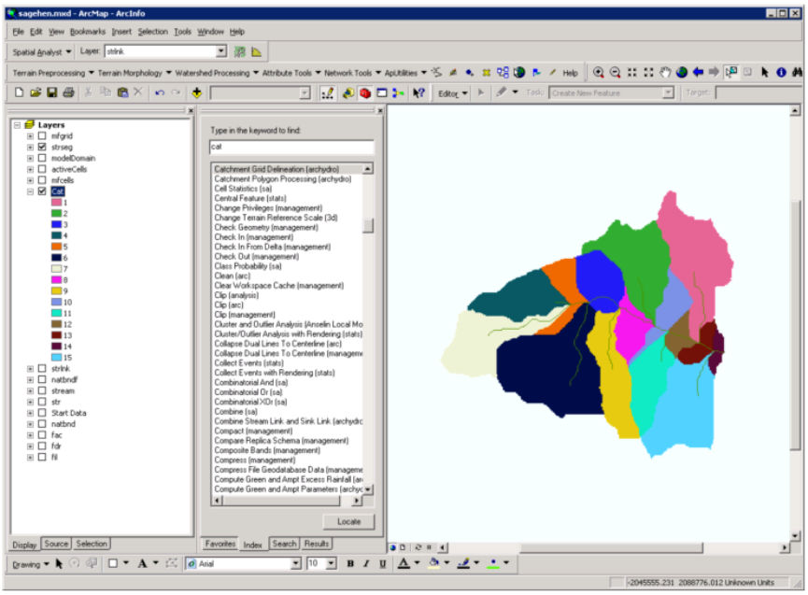Expand the Layer strlink combo box
The height and width of the screenshot is (595, 808).
pos(220,51)
